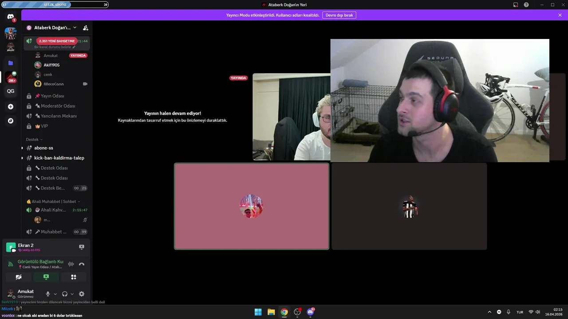
Task: Mute the microphone
Action: tap(48, 294)
